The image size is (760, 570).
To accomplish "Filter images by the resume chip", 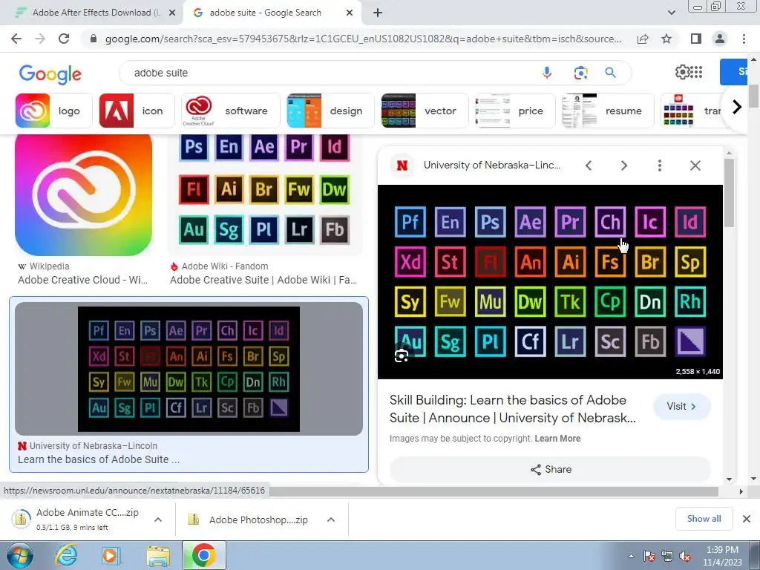I will pyautogui.click(x=608, y=111).
